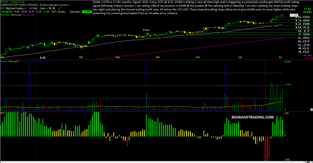Screen dimensions: 313x163
Task: Select the A scaling option
Action: click(304, 55)
